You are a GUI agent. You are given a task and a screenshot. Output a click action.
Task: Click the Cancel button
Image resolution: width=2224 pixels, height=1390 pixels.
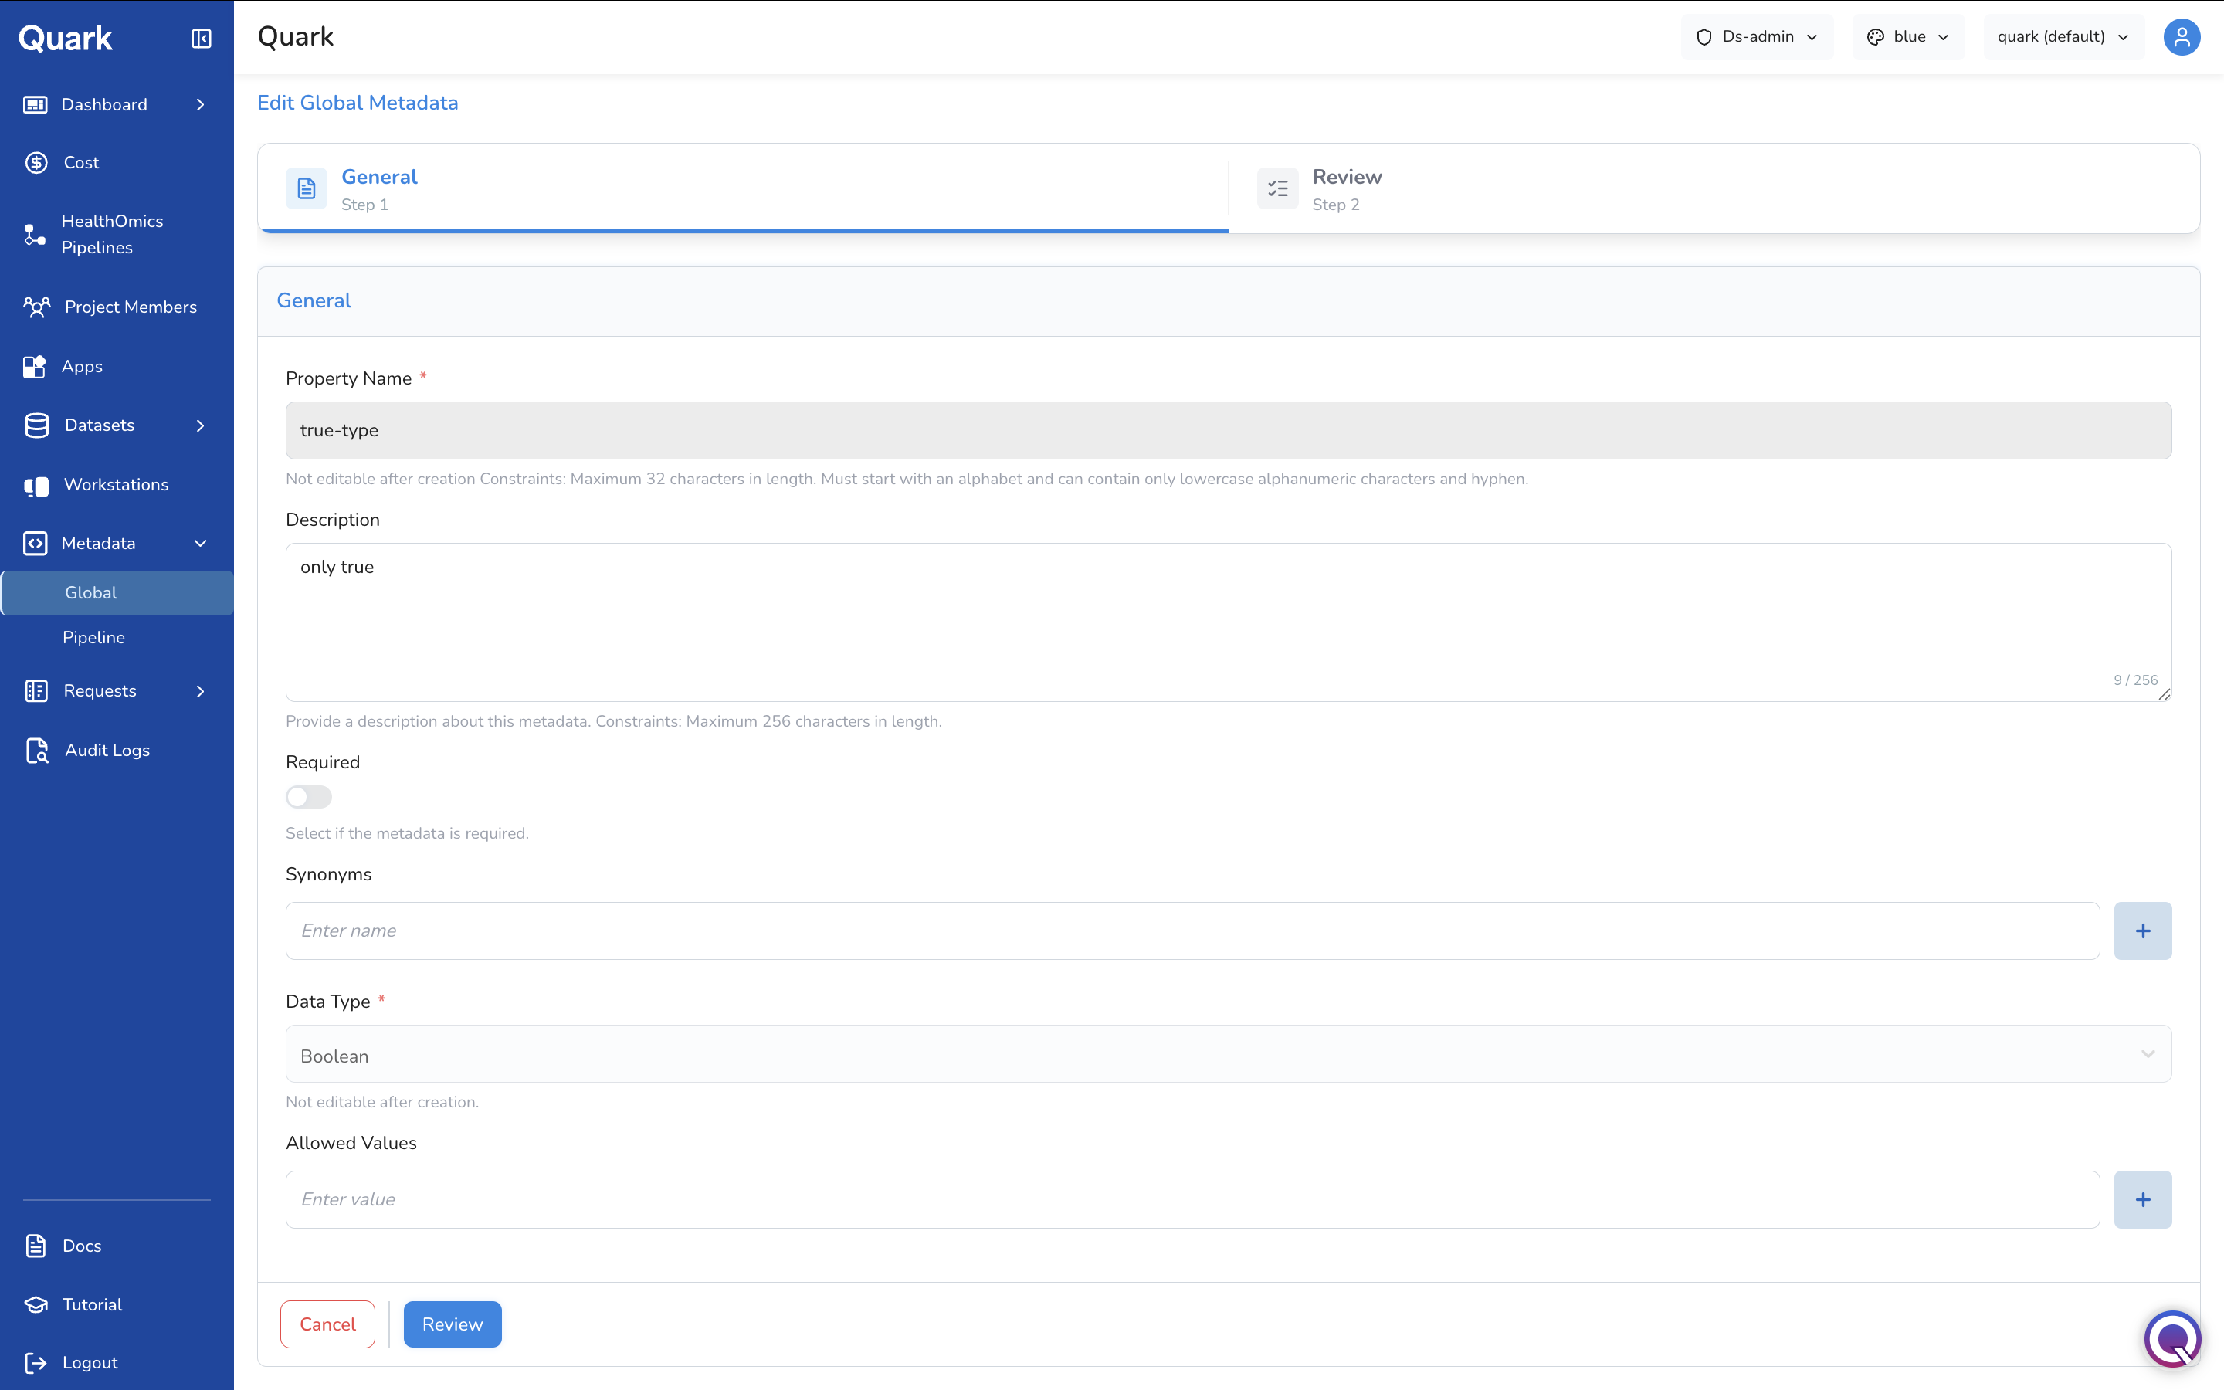pyautogui.click(x=327, y=1324)
